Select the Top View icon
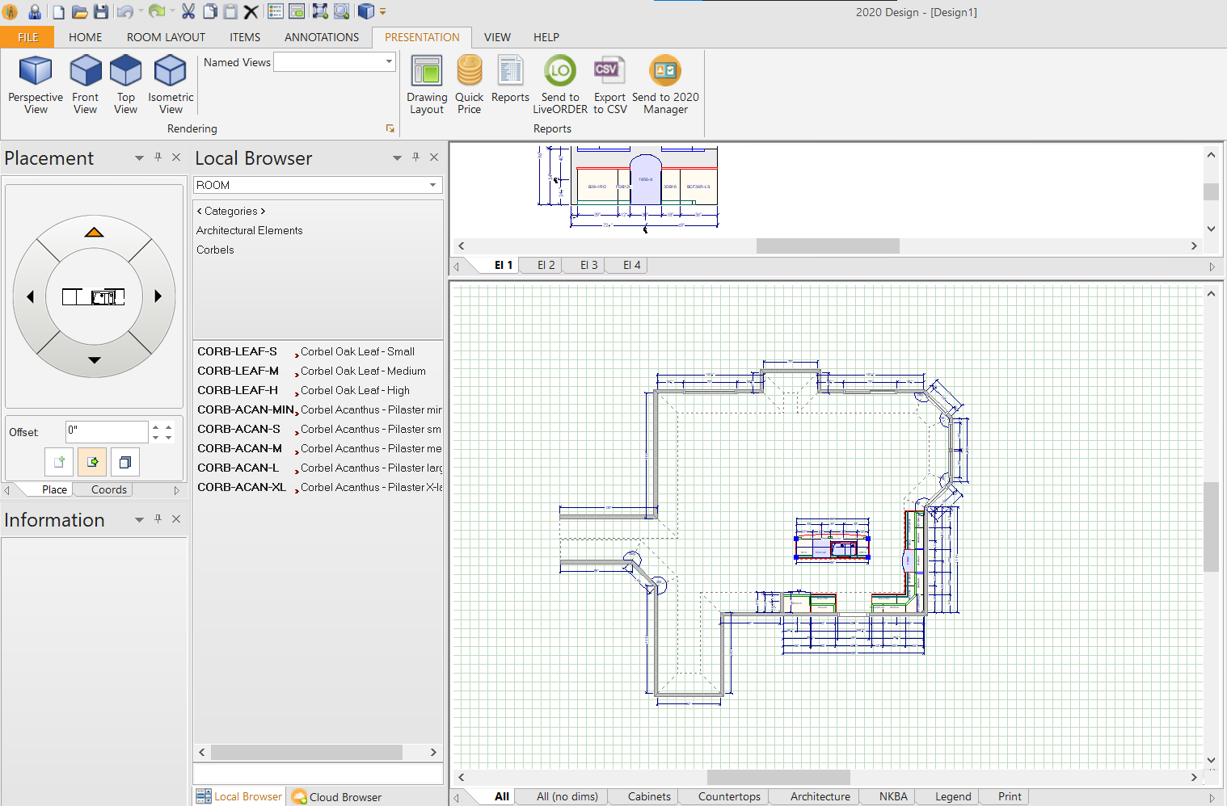This screenshot has height=806, width=1227. click(125, 84)
